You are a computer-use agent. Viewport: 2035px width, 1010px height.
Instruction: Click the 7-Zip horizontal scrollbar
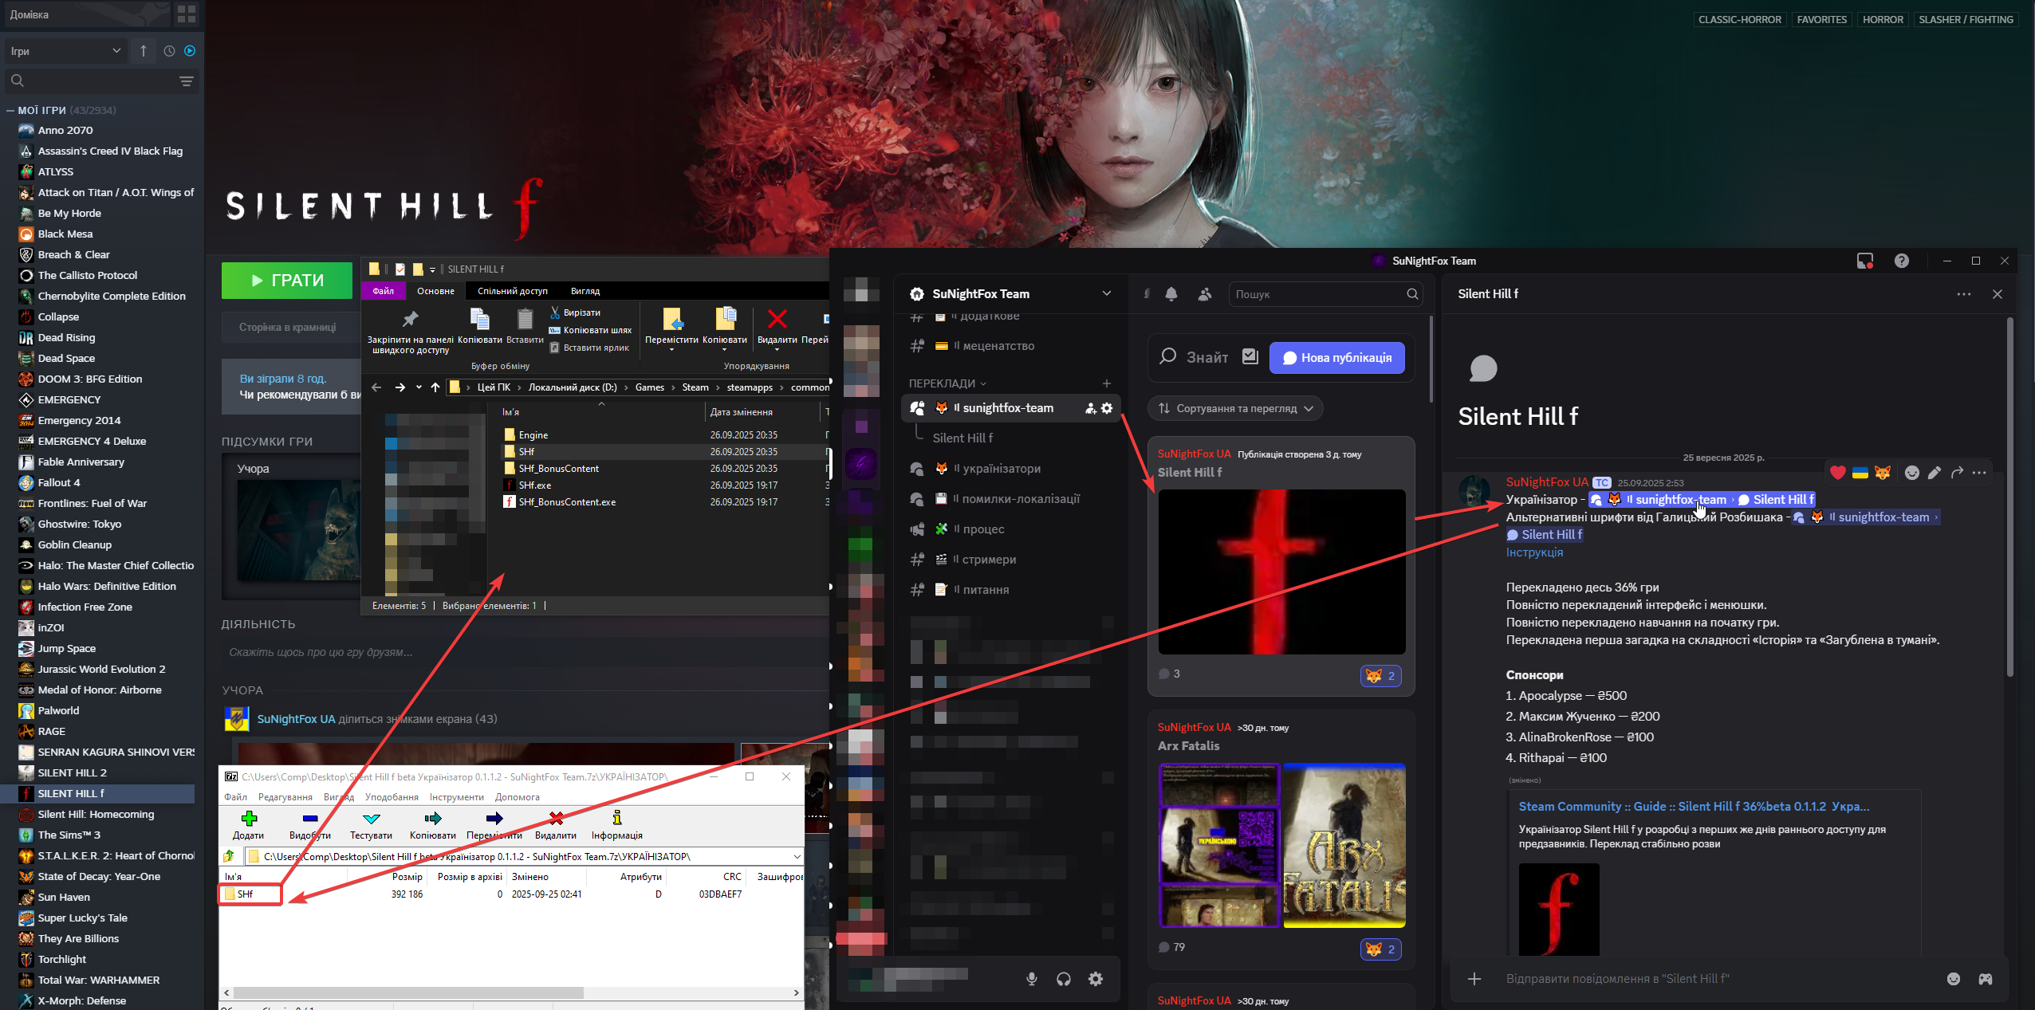(408, 992)
